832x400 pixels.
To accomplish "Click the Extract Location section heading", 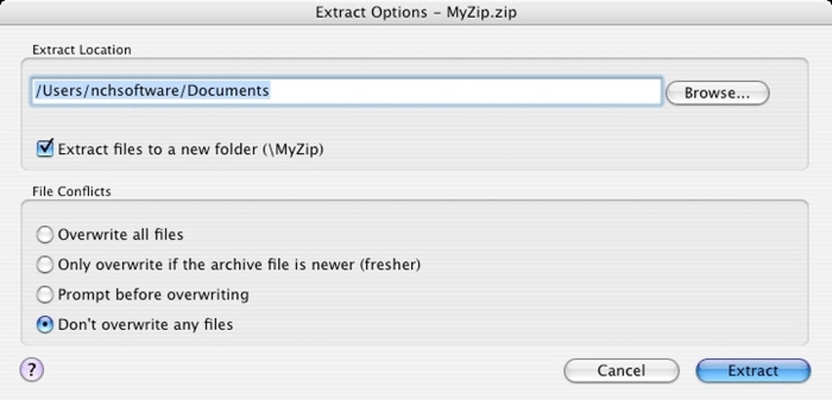I will [82, 50].
